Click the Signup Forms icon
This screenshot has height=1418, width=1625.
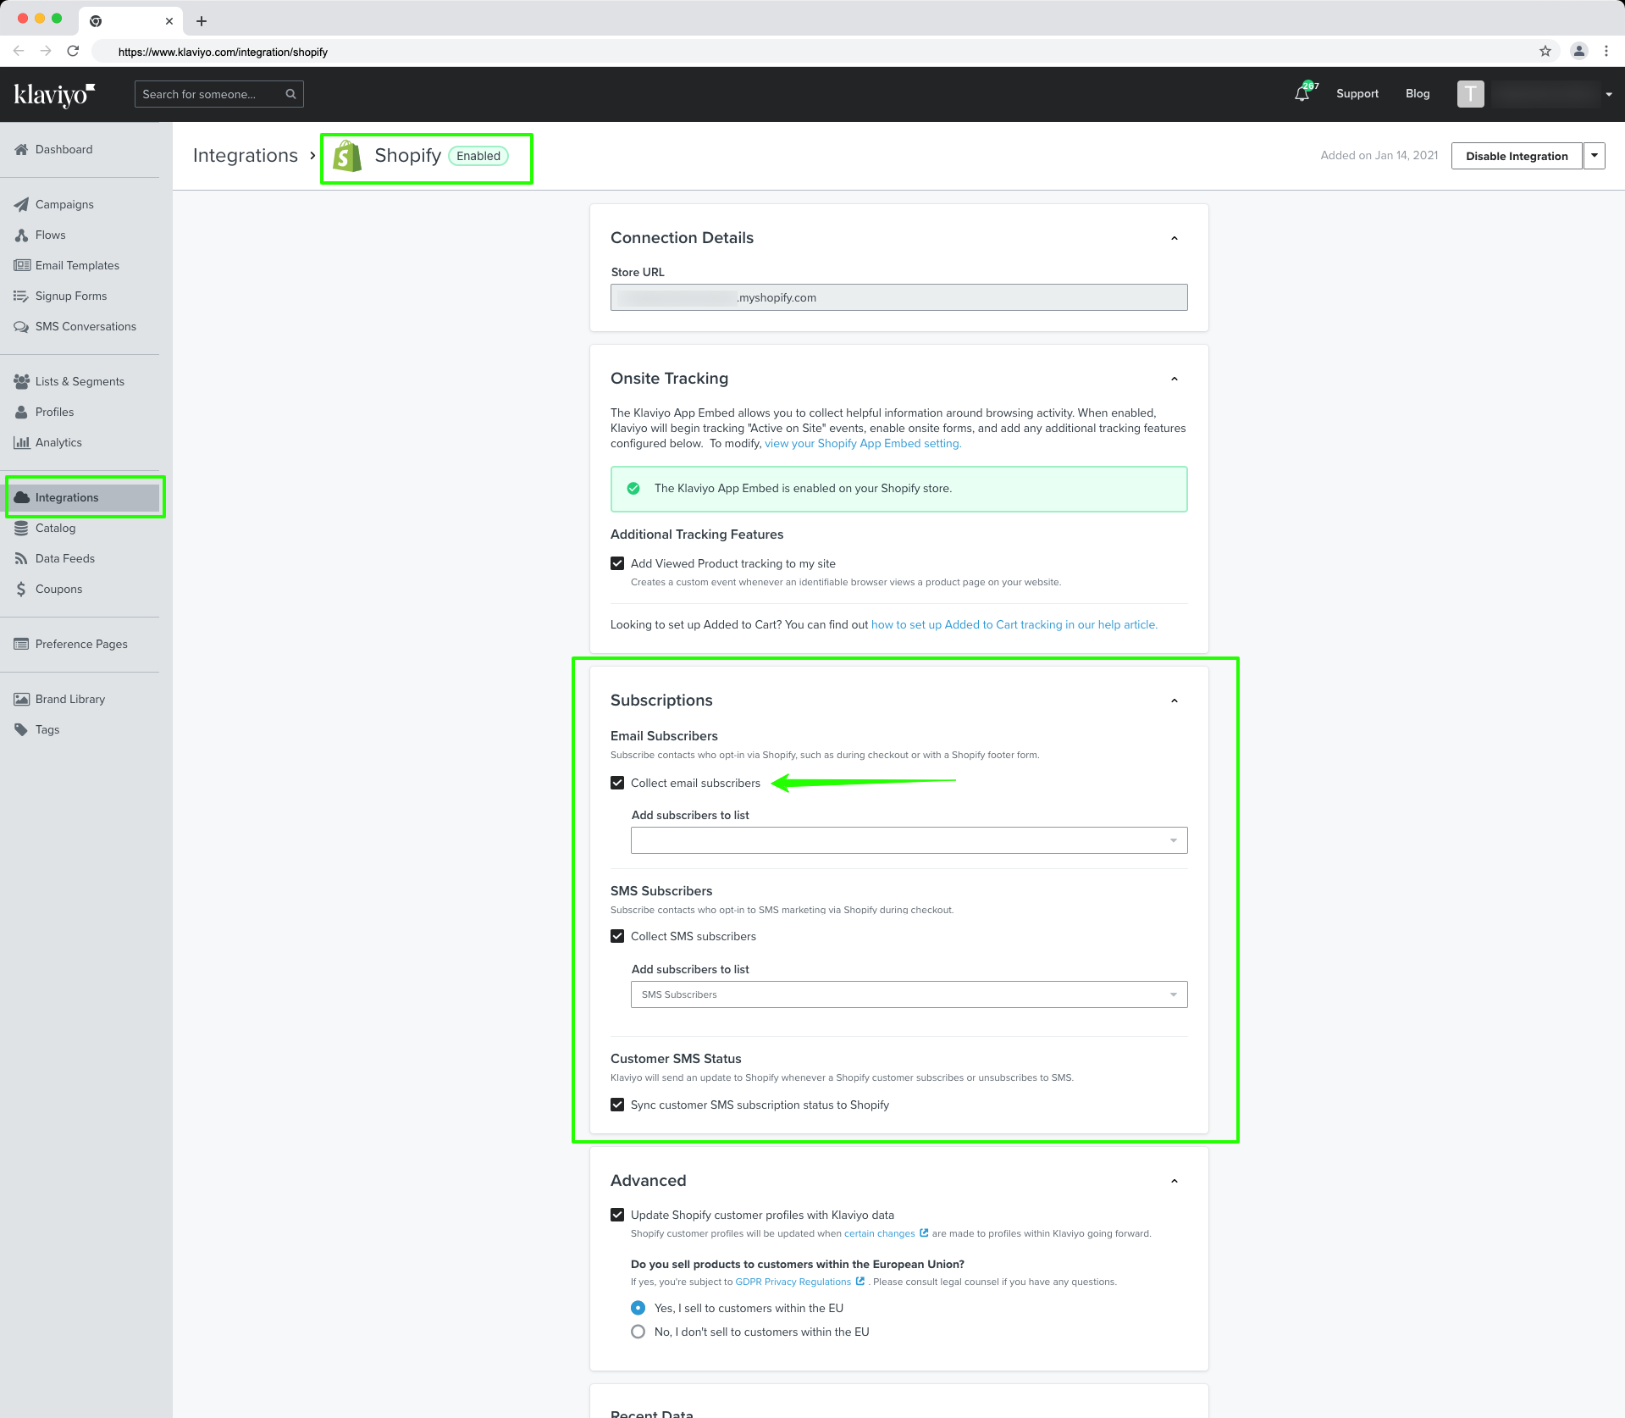21,296
